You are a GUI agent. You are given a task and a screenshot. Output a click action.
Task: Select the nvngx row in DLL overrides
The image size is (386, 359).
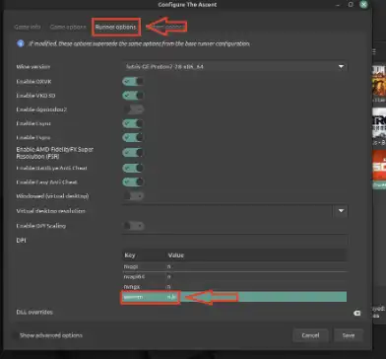(x=234, y=287)
